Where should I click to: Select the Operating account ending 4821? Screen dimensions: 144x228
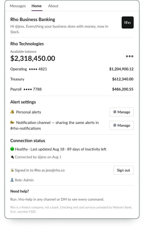tap(72, 69)
